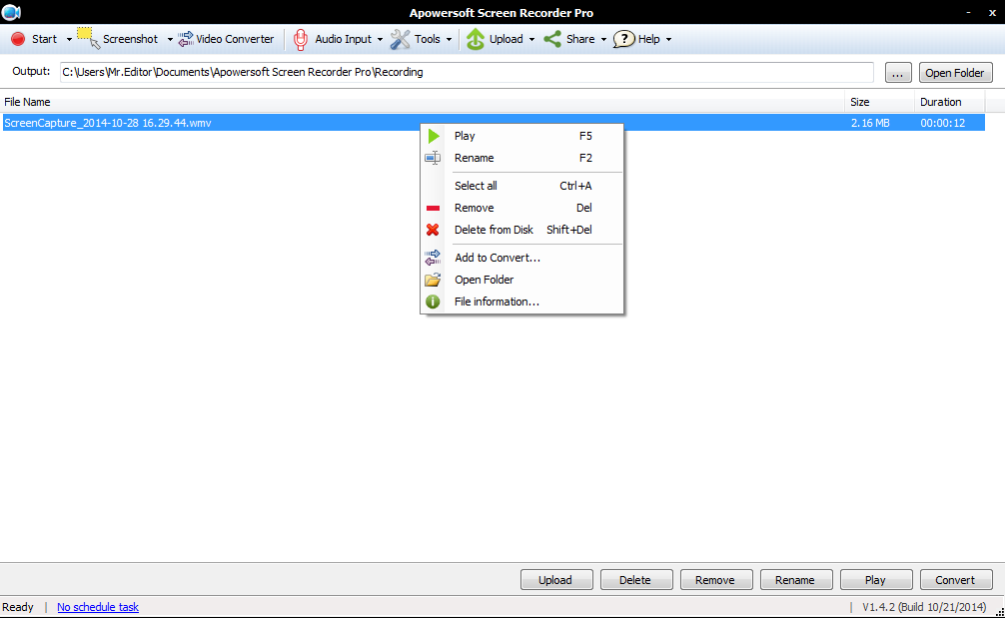Expand the Start dropdown arrow
This screenshot has width=1005, height=618.
[x=69, y=40]
